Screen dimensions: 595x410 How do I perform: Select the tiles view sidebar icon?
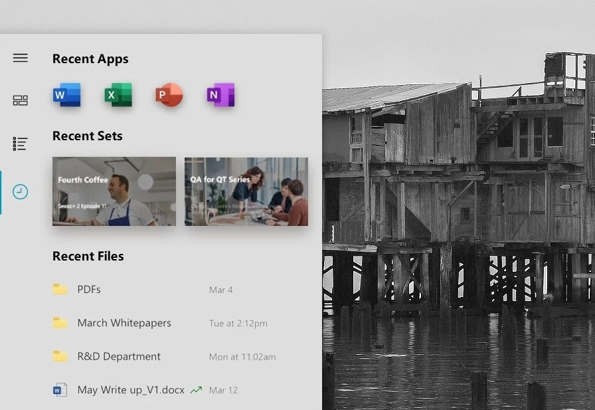(x=20, y=100)
